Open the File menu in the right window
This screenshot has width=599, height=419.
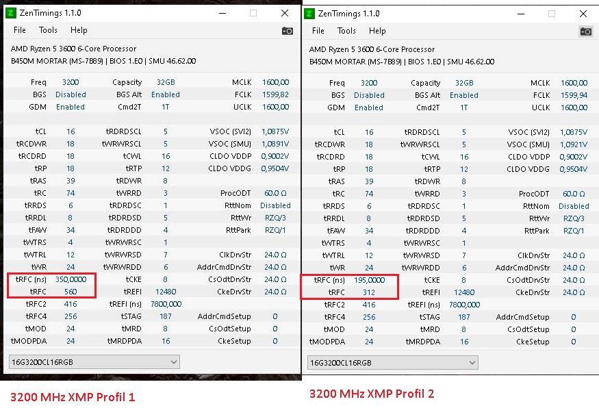(x=317, y=30)
